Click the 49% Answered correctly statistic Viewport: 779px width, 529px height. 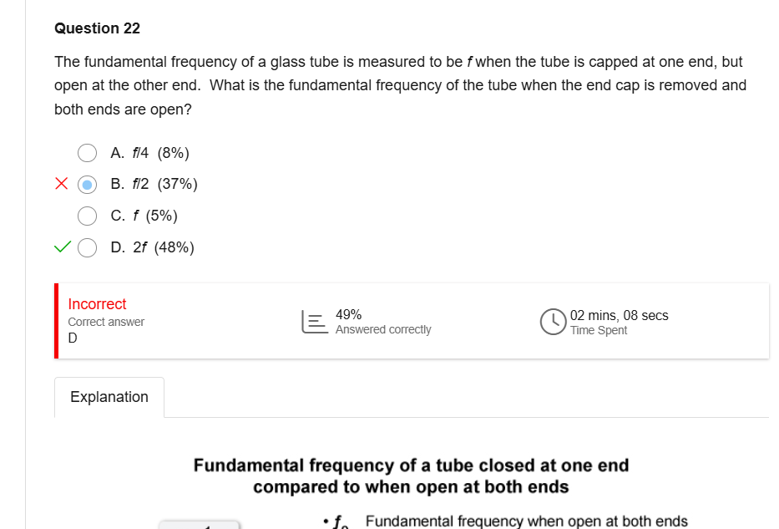382,322
